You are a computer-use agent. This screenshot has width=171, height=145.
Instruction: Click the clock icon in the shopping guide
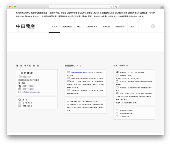click(x=117, y=75)
